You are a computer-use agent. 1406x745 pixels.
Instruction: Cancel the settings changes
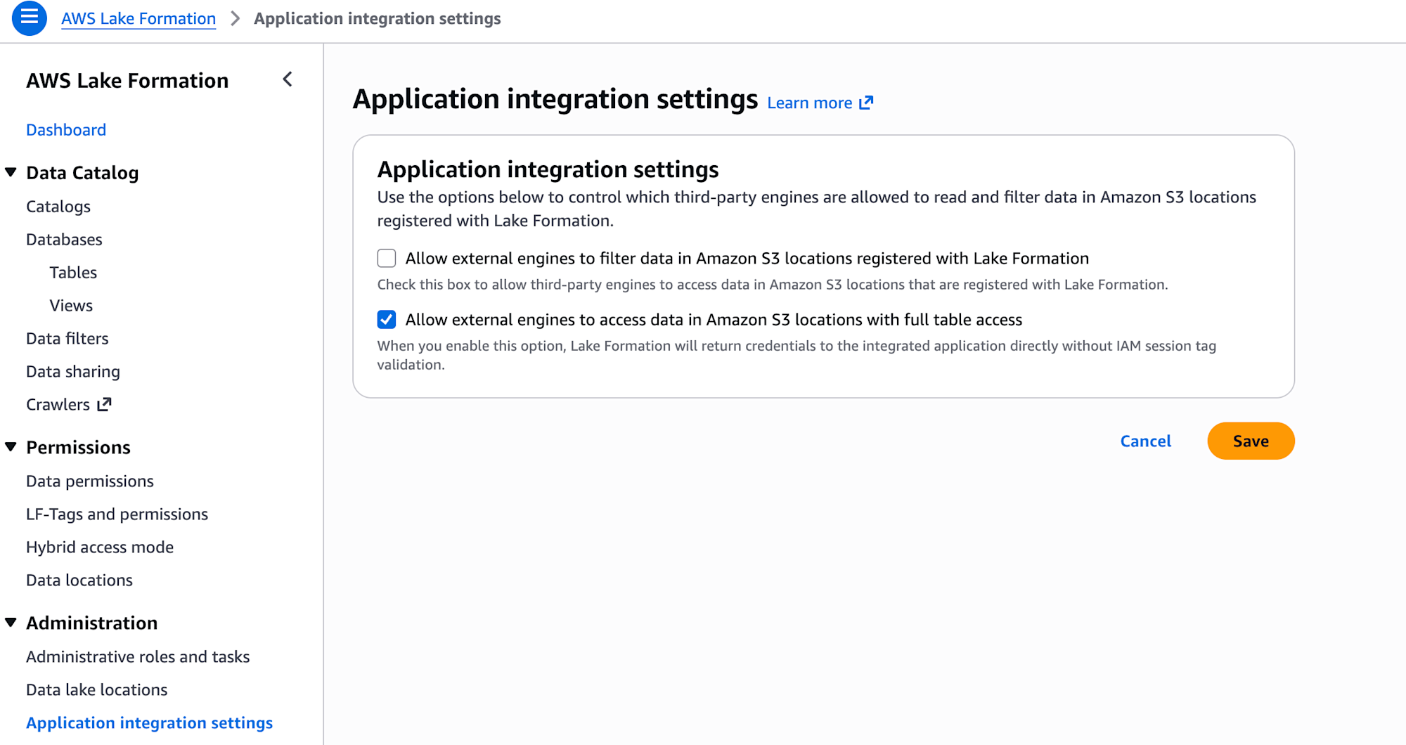coord(1145,441)
